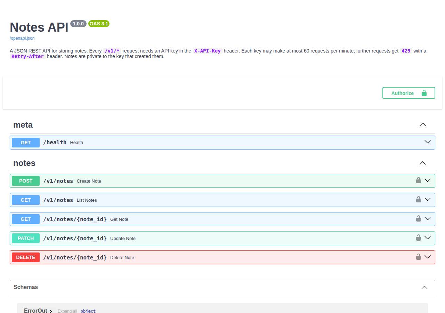The height and width of the screenshot is (313, 445).
Task: Click the meta tag heading
Action: (x=23, y=125)
